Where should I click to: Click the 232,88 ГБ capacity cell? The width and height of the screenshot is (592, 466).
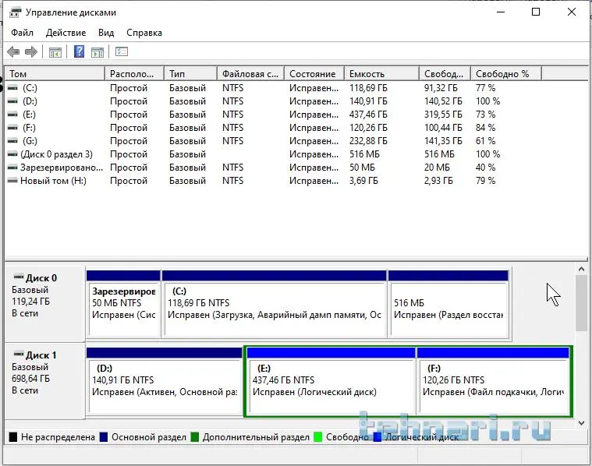coord(368,141)
